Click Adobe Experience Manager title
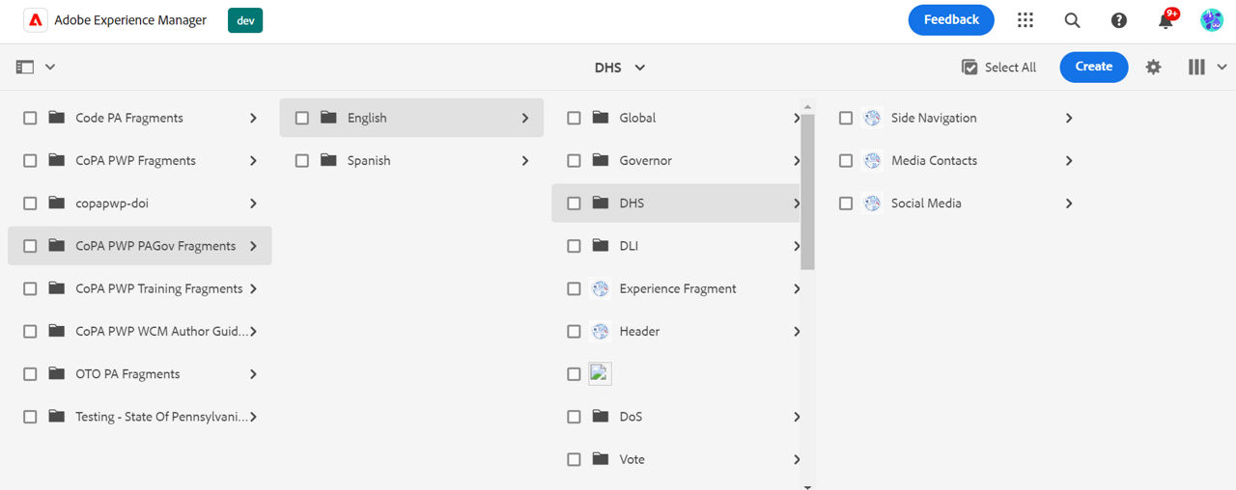 pos(130,20)
